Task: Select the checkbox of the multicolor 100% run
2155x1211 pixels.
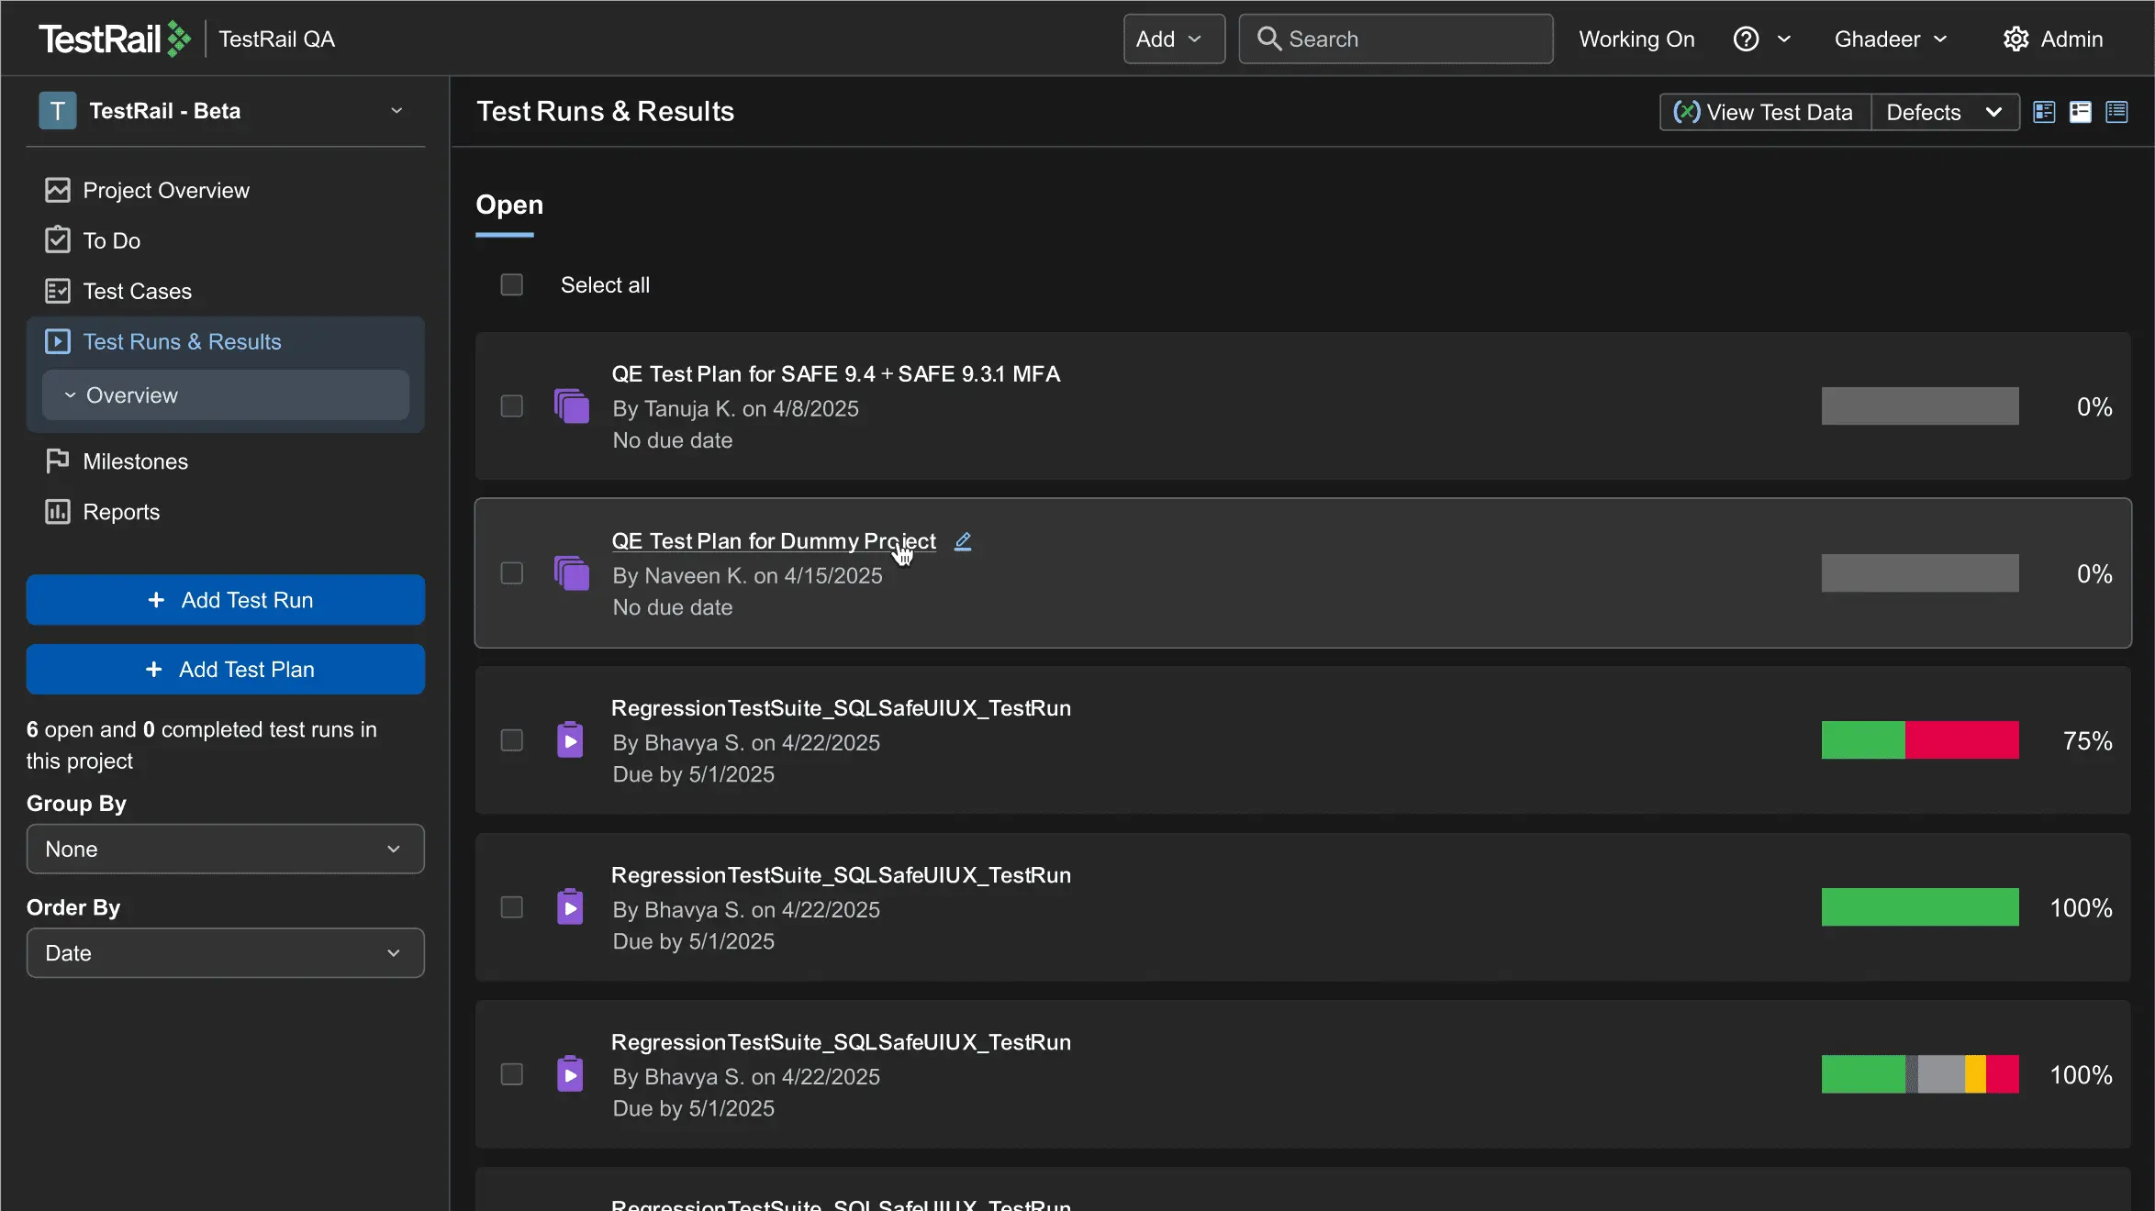Action: [512, 1074]
